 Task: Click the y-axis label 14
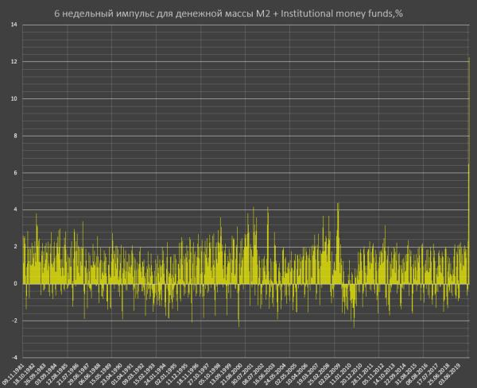pyautogui.click(x=14, y=25)
